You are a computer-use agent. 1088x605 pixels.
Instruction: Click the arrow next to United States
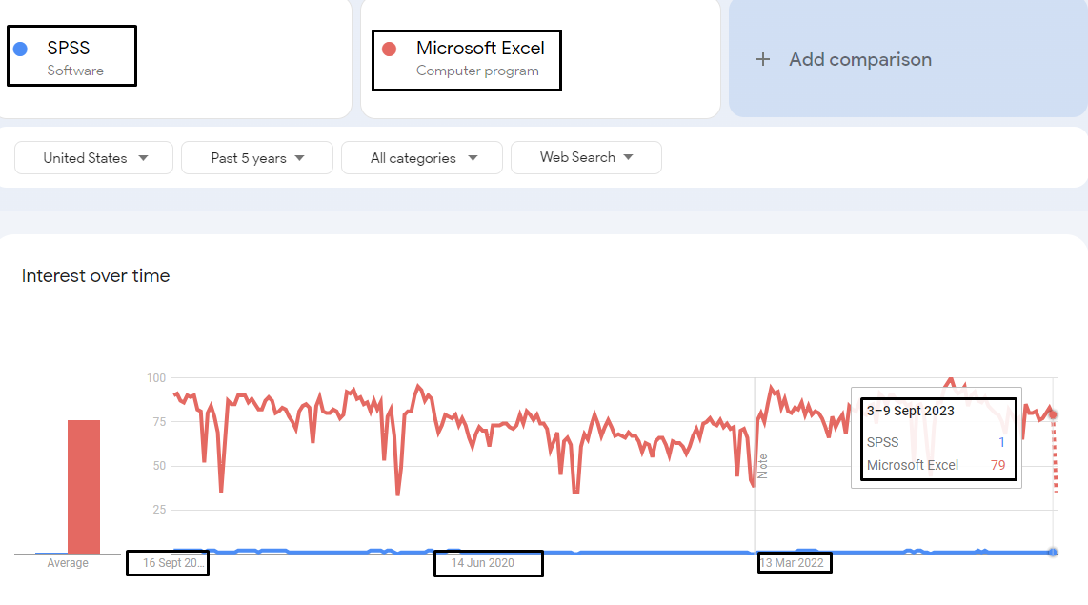[143, 158]
